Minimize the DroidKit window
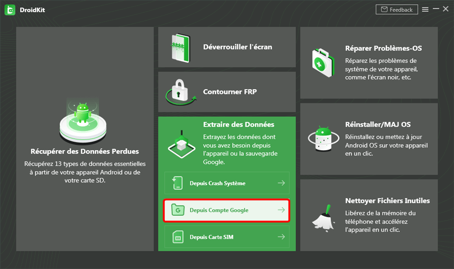Image resolution: width=454 pixels, height=269 pixels. coord(436,9)
